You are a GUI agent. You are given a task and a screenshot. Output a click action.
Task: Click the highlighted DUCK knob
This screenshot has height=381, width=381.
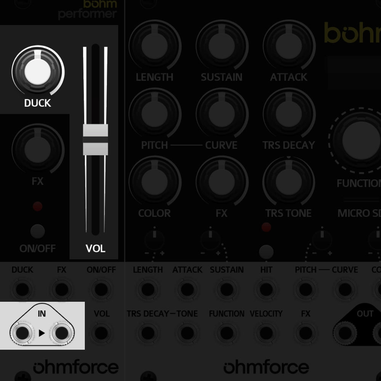coord(37,72)
